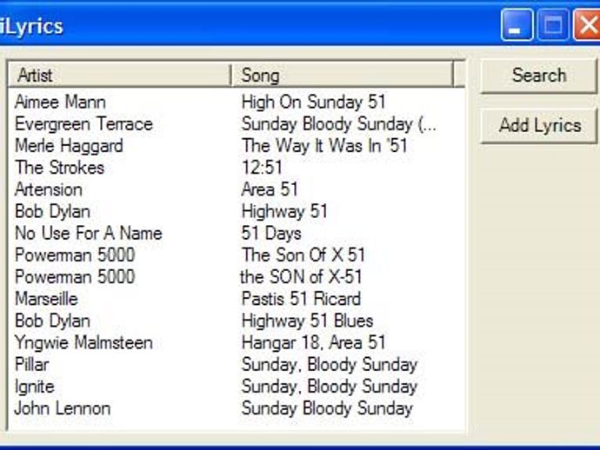Screen dimensions: 600x450
Task: Close the iLyrics window
Action: pos(587,25)
